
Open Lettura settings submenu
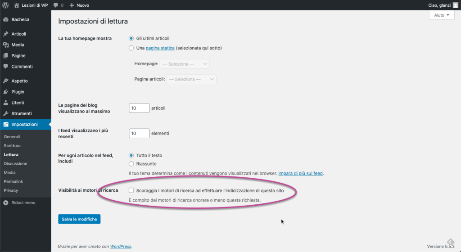[11, 154]
